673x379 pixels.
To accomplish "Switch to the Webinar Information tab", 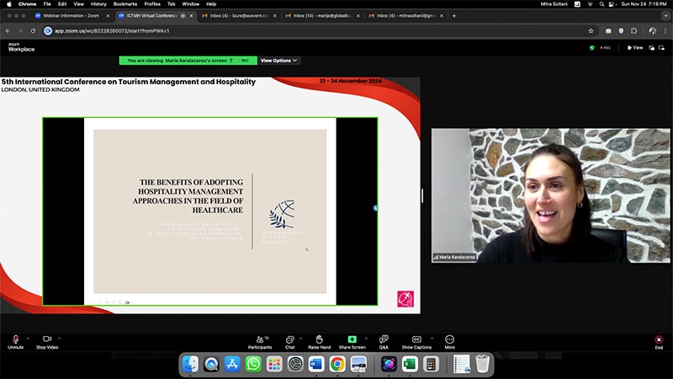I will [x=70, y=15].
